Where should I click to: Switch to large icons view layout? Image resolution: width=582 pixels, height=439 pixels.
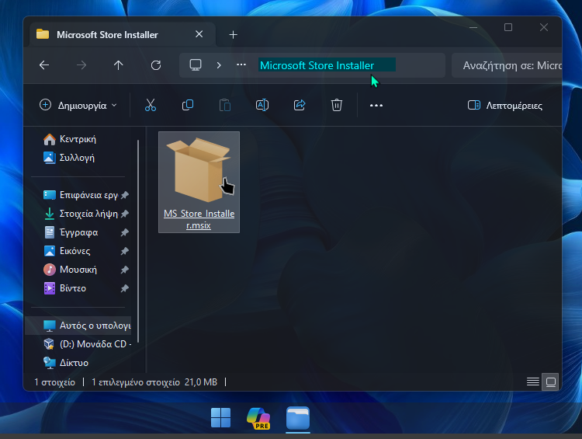(x=551, y=382)
